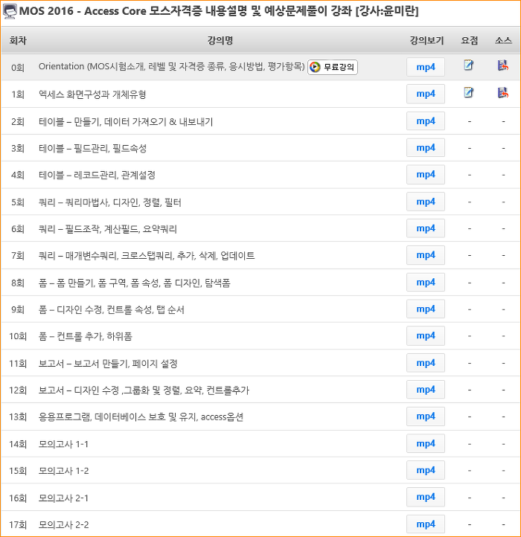The height and width of the screenshot is (537, 521).
Task: Select lecture title 모의고사 2-1
Action: pos(63,498)
